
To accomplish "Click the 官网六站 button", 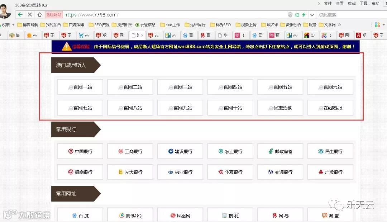I will (330, 87).
